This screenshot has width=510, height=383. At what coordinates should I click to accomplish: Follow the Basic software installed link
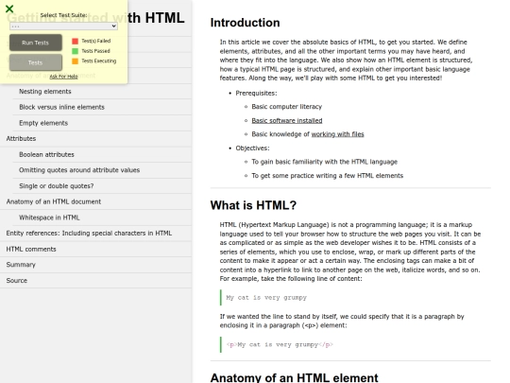[287, 120]
